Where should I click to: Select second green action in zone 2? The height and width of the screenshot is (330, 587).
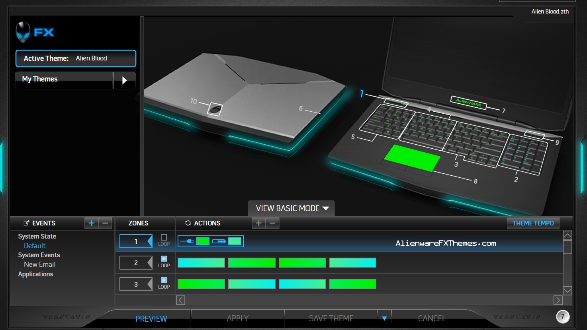pyautogui.click(x=252, y=263)
